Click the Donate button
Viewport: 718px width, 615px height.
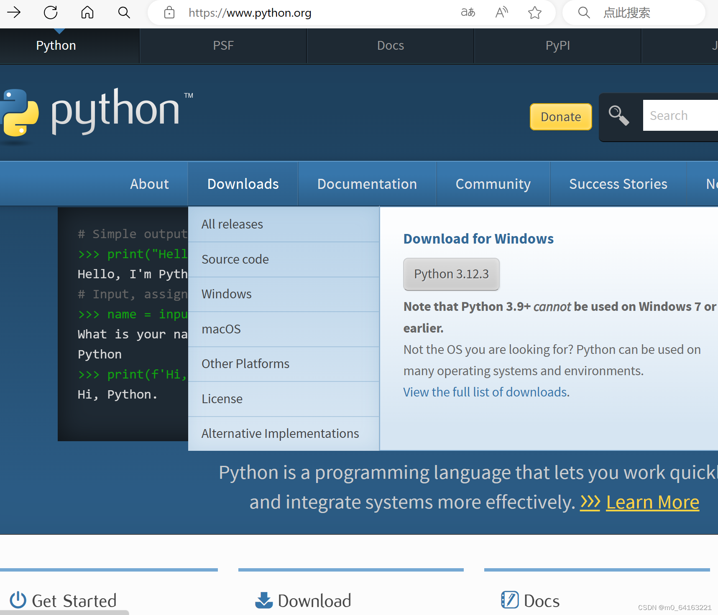(x=561, y=117)
